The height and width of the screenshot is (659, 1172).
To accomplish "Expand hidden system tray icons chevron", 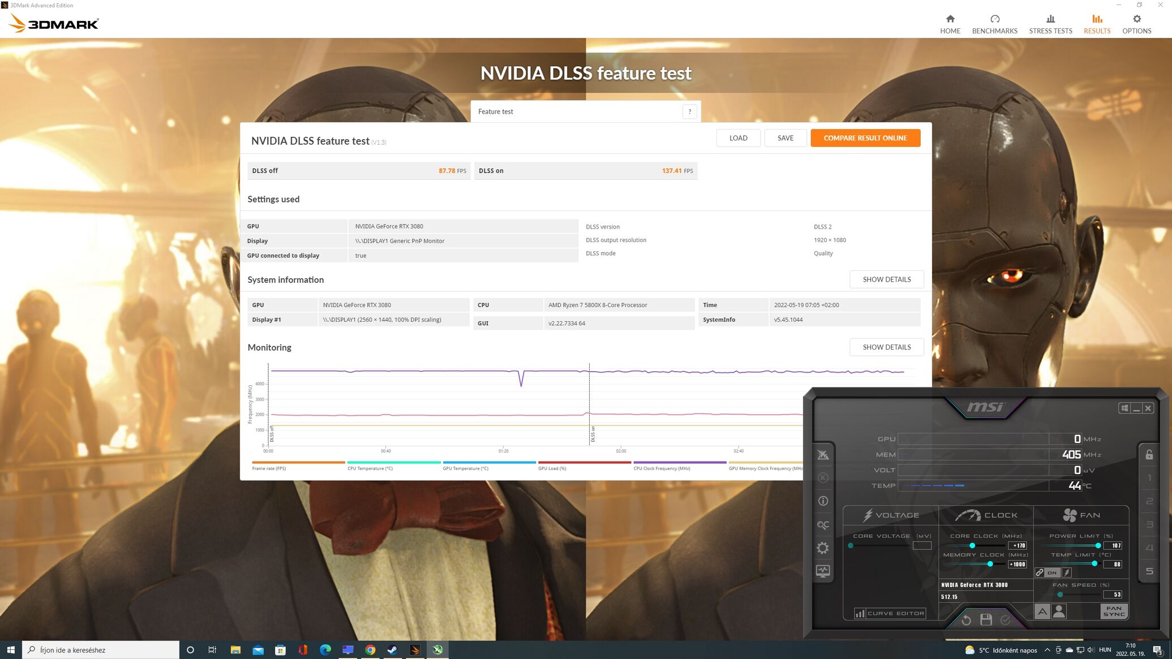I will [x=1047, y=650].
